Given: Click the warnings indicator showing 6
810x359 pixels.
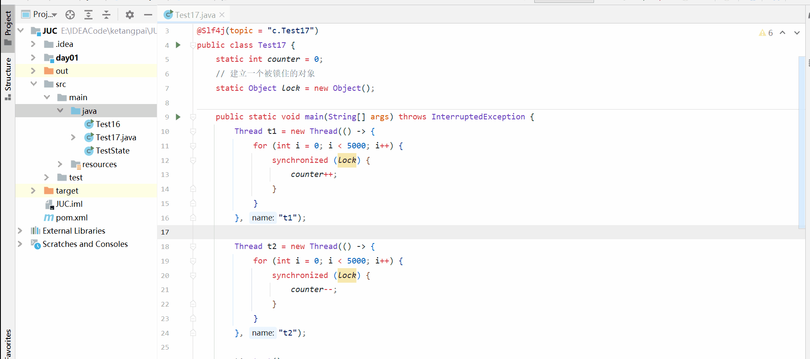Looking at the screenshot, I should (x=766, y=33).
